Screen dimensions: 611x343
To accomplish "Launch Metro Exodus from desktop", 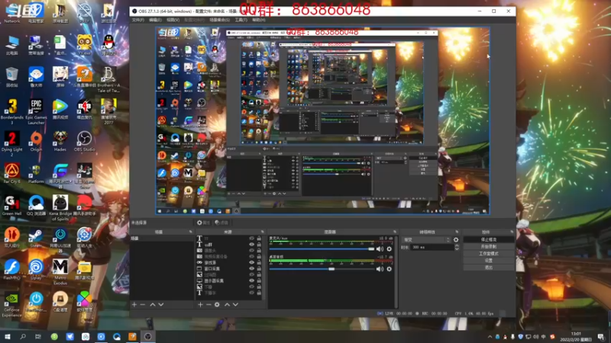I will 60,272.
